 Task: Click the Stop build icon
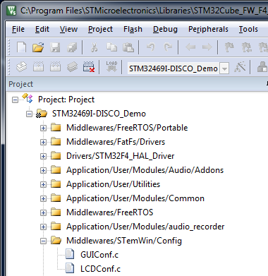coord(89,67)
